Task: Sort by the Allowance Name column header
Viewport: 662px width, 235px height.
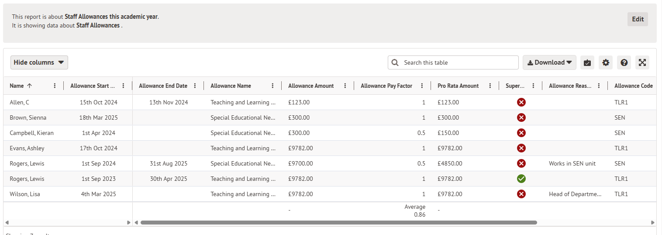Action: [x=231, y=86]
